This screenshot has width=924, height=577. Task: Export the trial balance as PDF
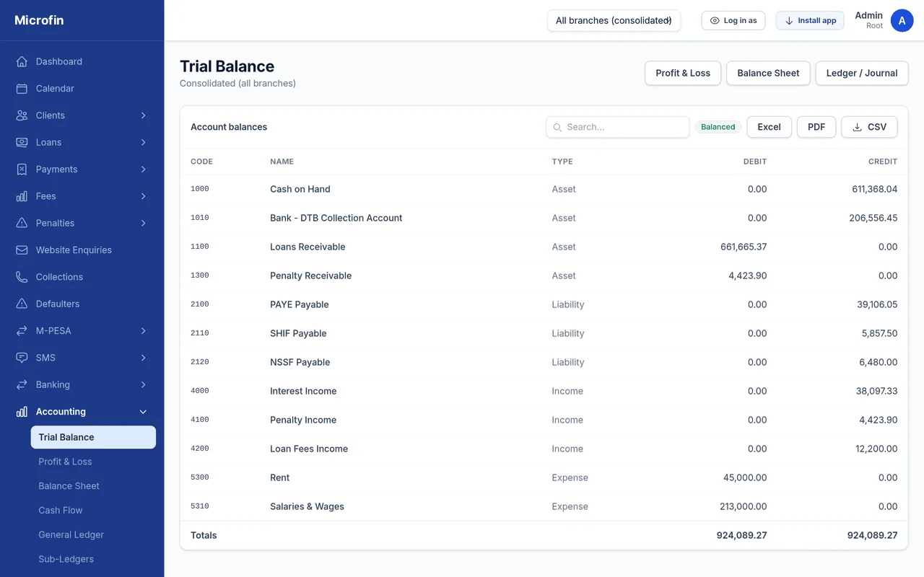[816, 127]
